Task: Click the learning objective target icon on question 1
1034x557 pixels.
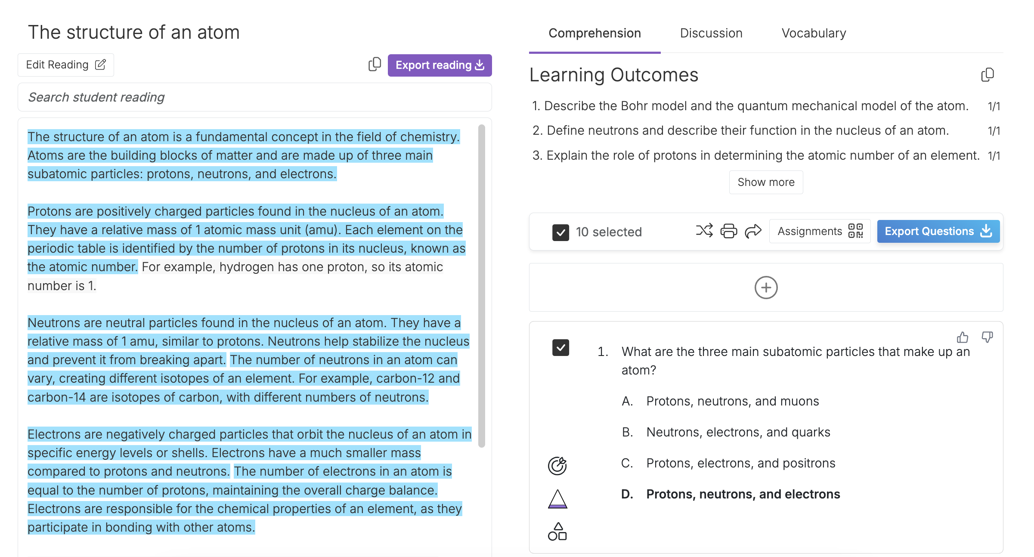Action: coord(557,465)
